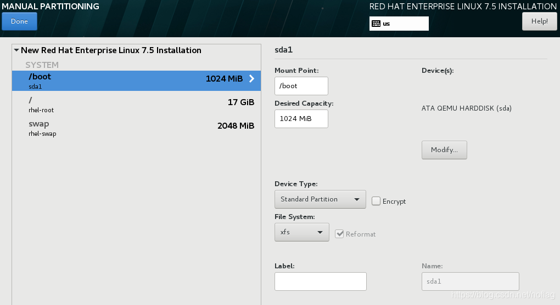
Task: Focus the Desired Capacity input field
Action: click(301, 119)
